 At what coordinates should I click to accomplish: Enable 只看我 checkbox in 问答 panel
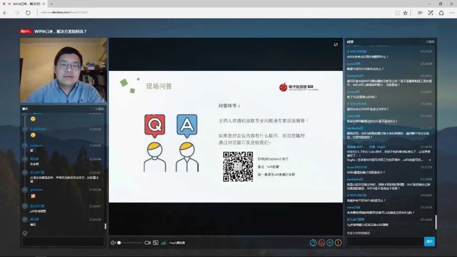point(422,41)
